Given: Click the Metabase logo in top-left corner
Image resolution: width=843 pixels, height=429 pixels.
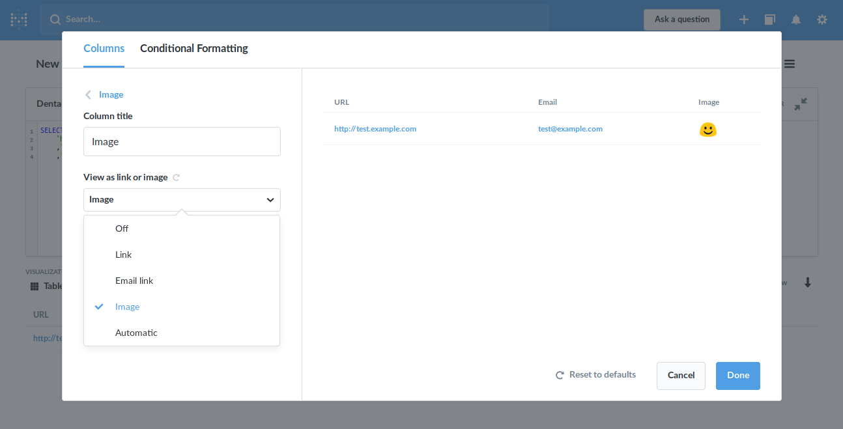Looking at the screenshot, I should tap(18, 20).
